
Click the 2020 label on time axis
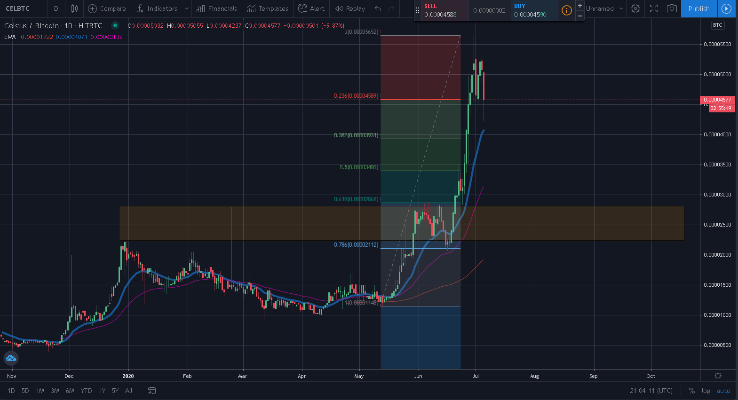click(128, 376)
